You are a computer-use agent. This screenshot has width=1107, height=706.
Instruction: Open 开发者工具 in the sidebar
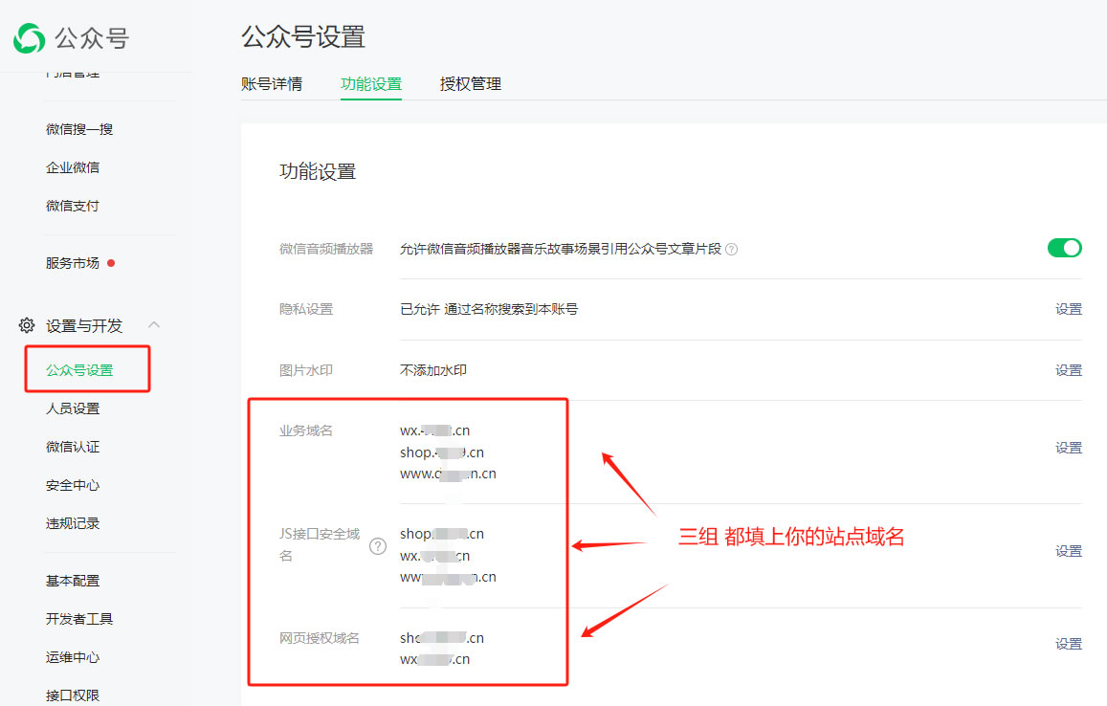point(79,619)
